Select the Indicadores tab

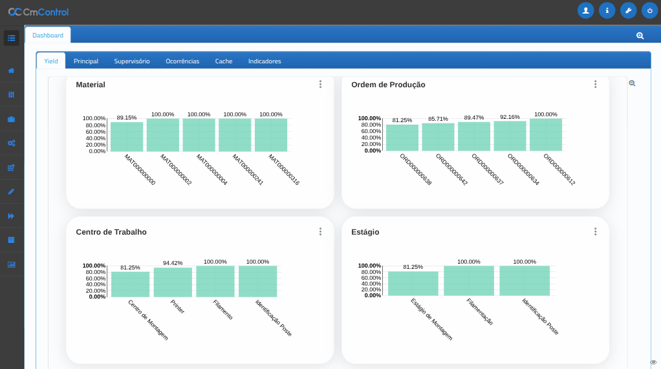(x=265, y=61)
